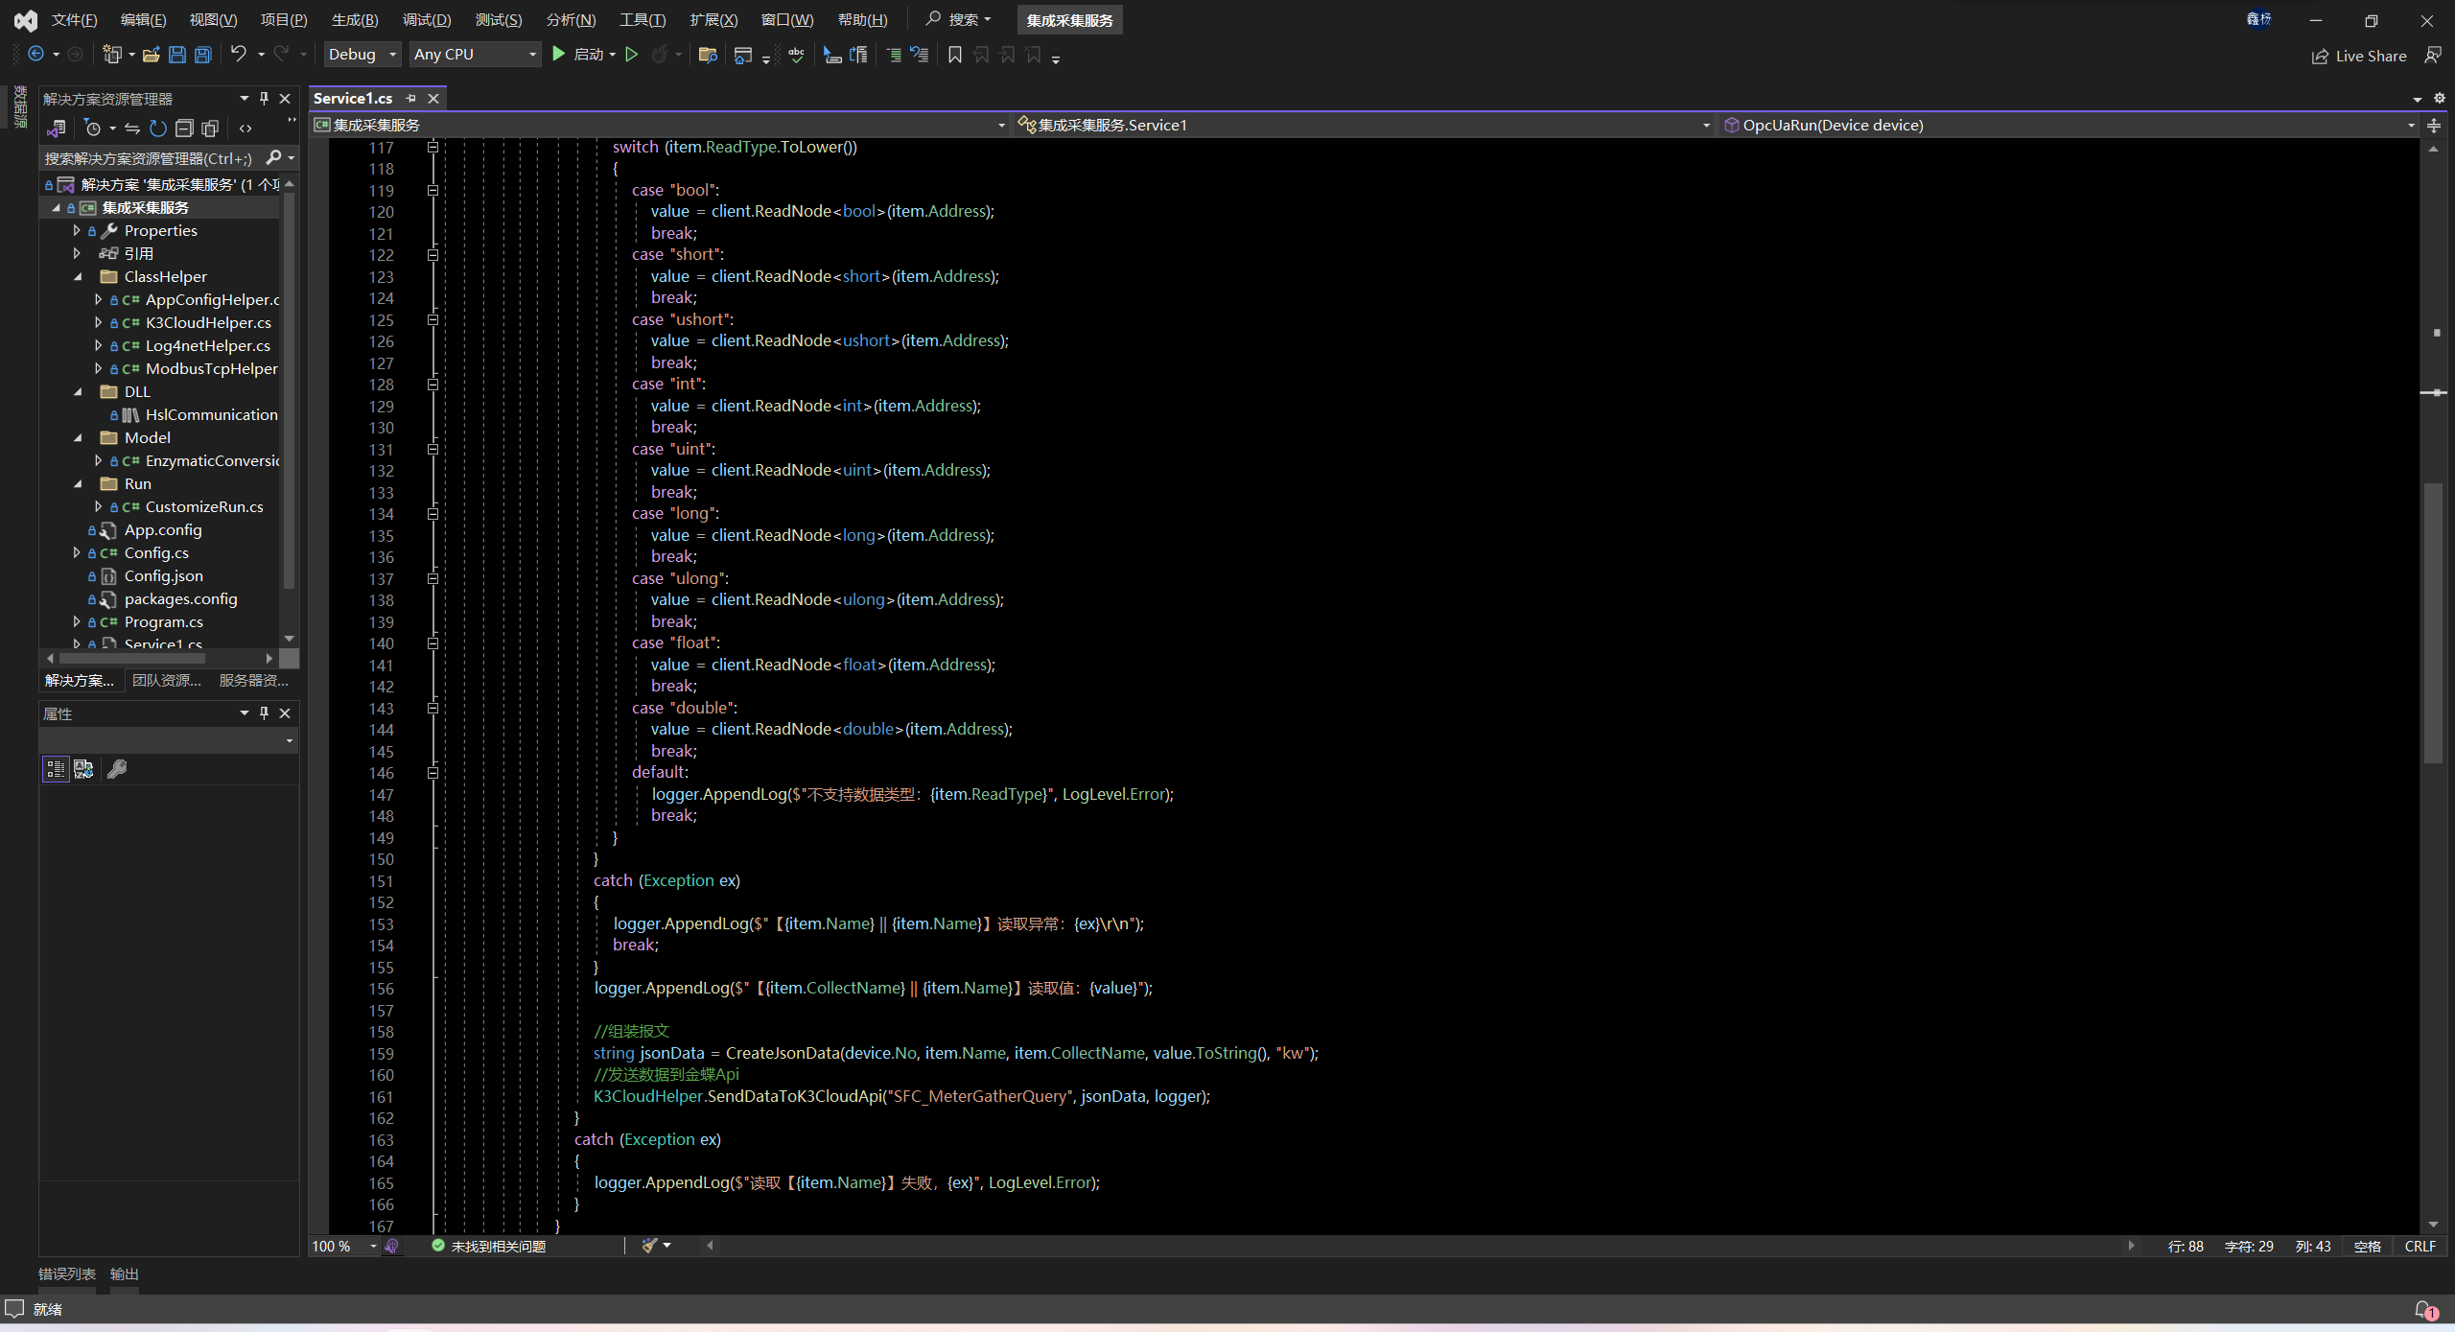The width and height of the screenshot is (2455, 1332).
Task: Click the Navigate Backward arrow icon
Action: point(35,55)
